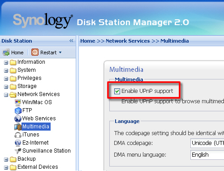Click Network Services in the breadcrumb
224x171 pixels.
128,41
